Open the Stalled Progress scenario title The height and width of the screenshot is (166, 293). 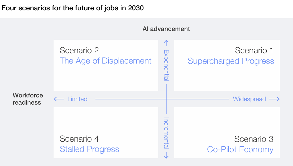(89, 149)
